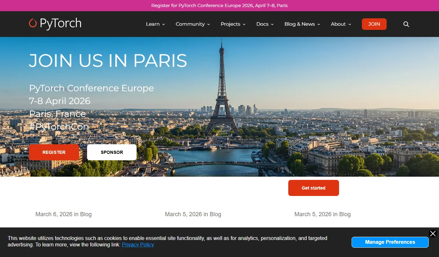Click the JOIN US IN PARIS heading

(x=108, y=60)
